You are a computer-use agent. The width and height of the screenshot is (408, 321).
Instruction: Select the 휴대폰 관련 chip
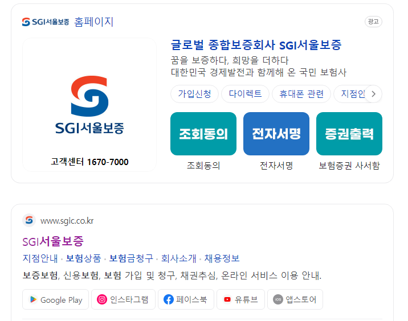[x=301, y=94]
